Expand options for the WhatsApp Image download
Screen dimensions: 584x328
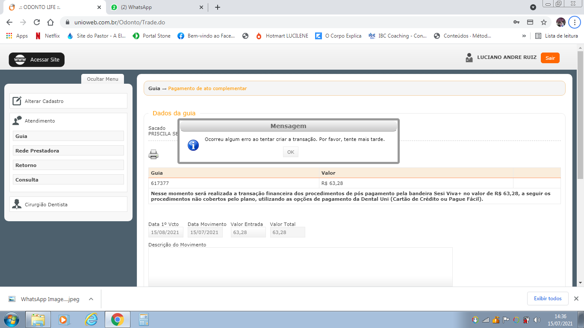(91, 299)
